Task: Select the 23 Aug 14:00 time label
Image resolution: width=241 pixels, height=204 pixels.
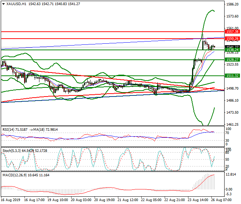Action: pyautogui.click(x=198, y=200)
